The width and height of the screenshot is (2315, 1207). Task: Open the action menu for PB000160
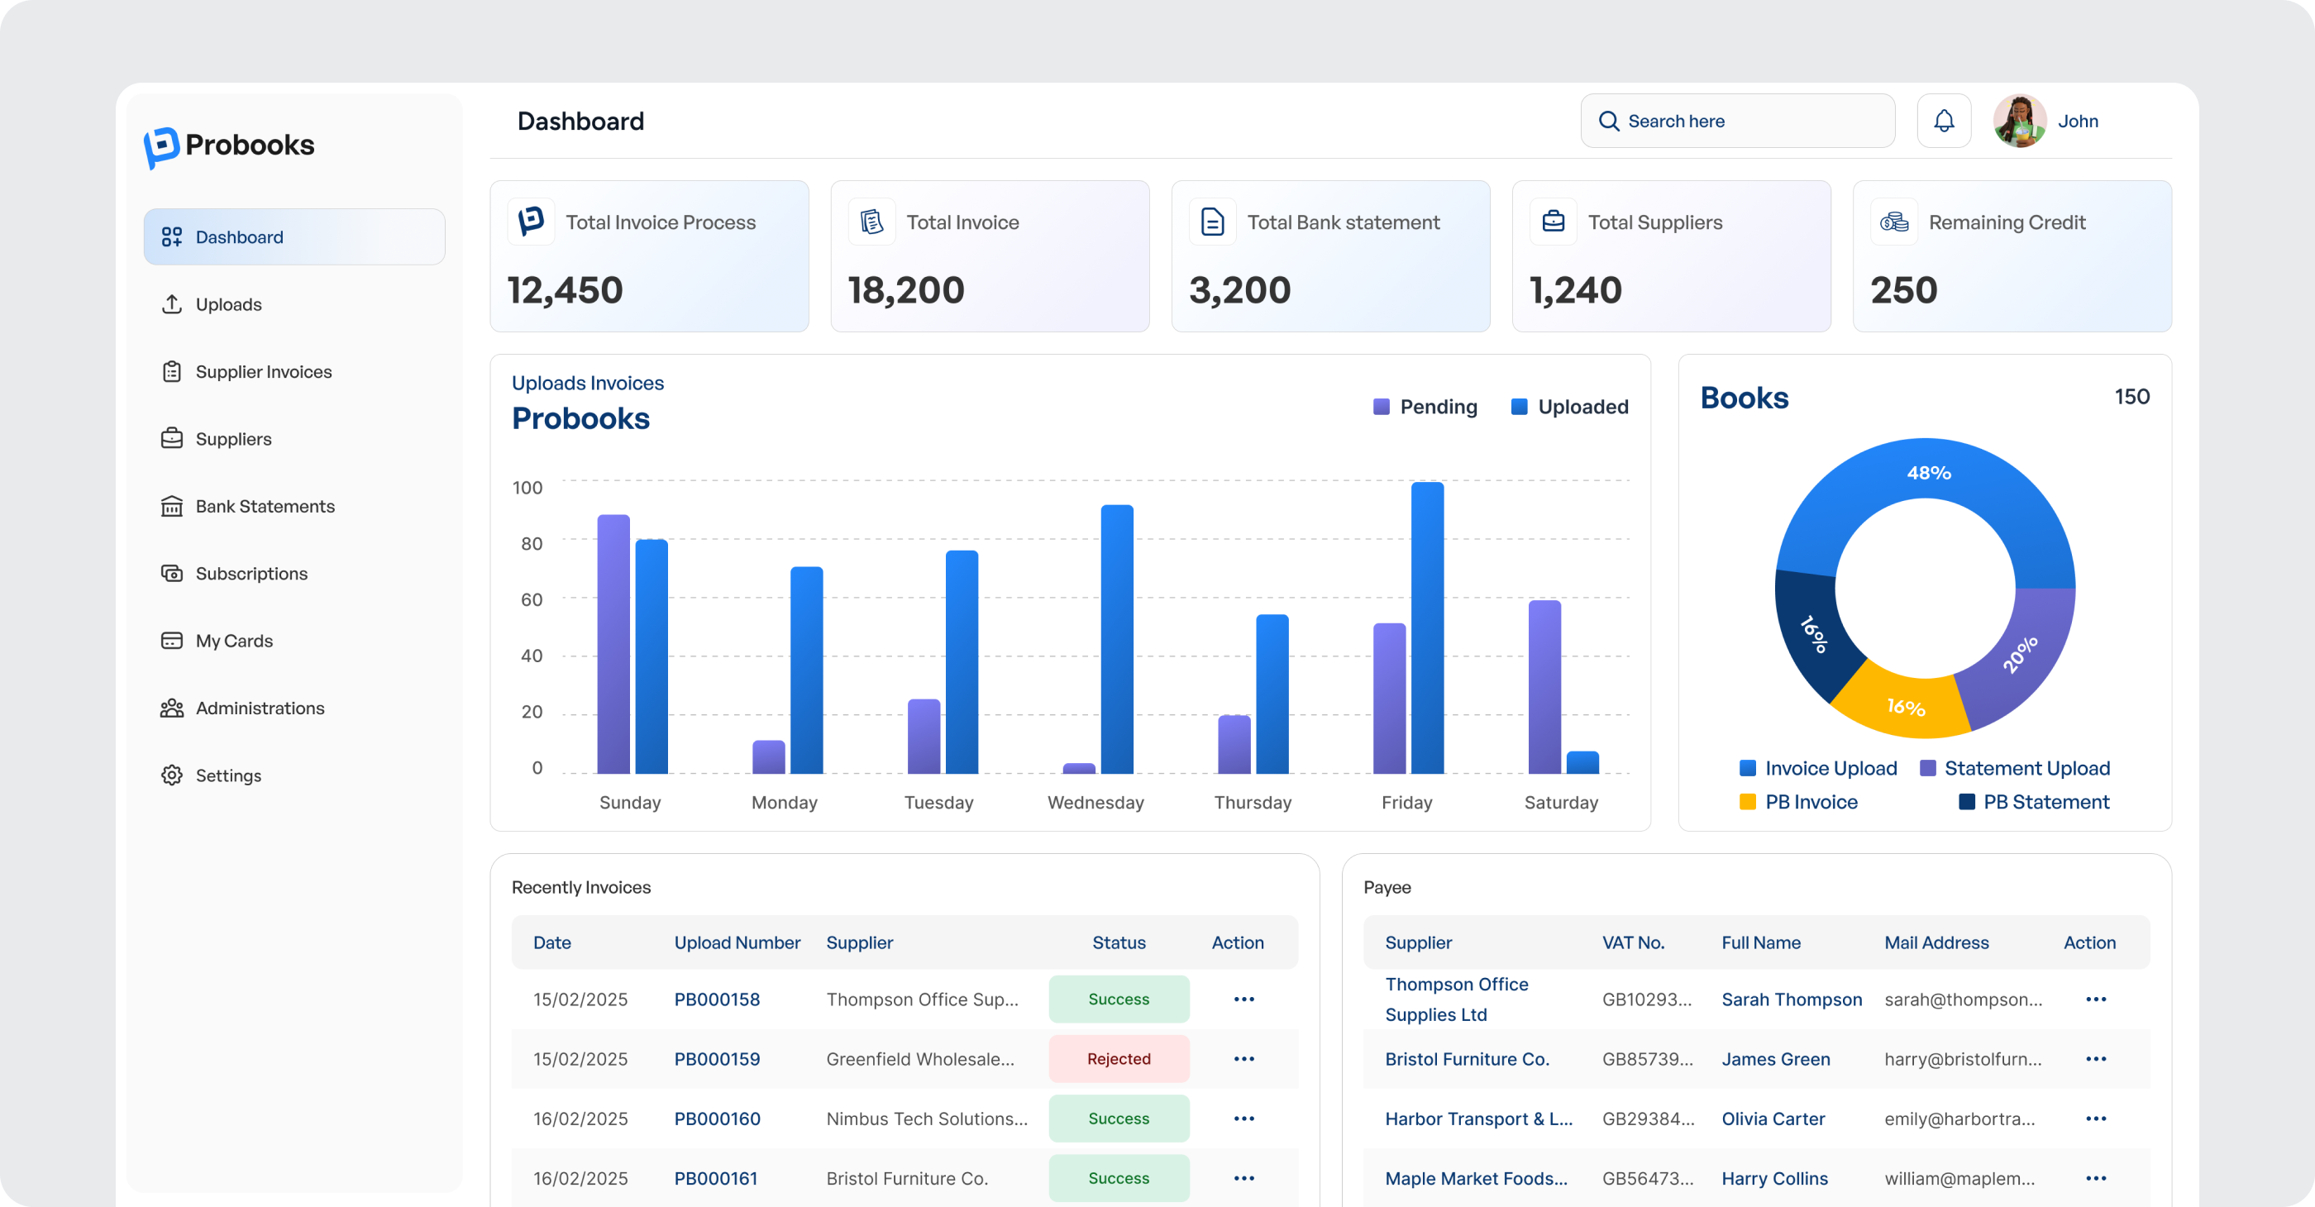click(1243, 1118)
